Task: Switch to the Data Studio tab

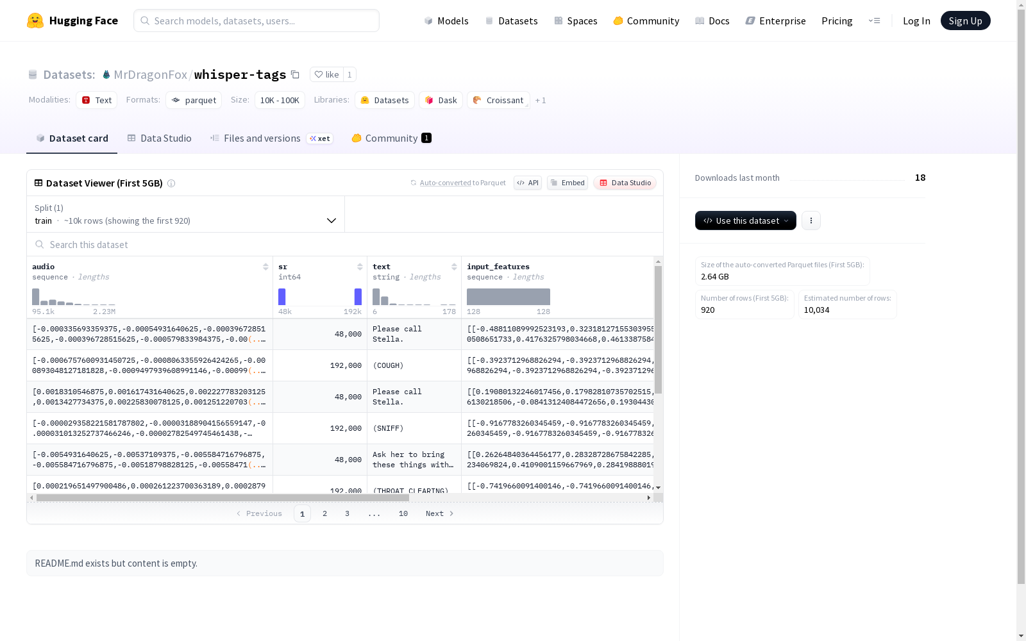Action: (159, 138)
